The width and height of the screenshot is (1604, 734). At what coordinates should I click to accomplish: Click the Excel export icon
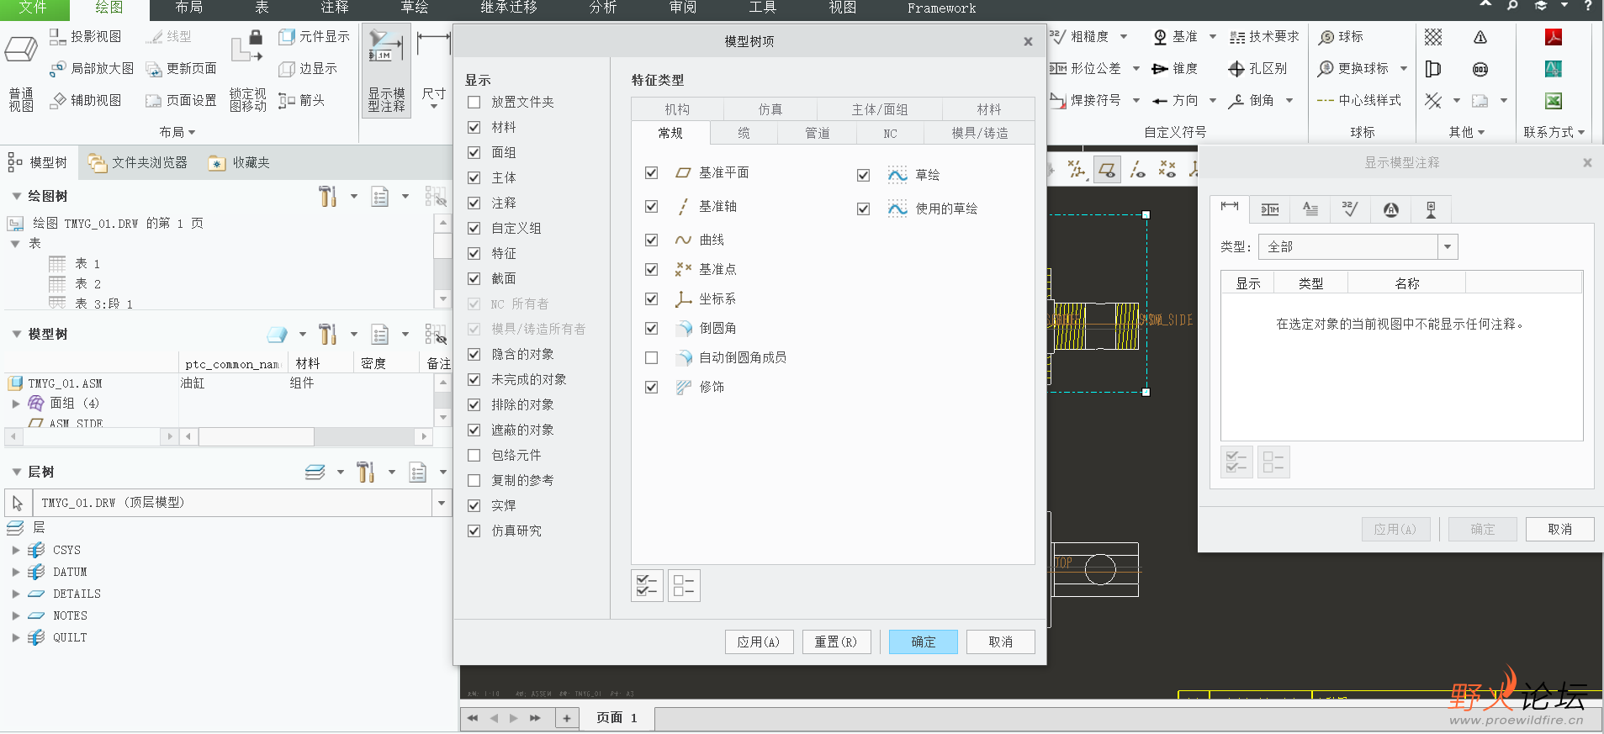coord(1554,101)
